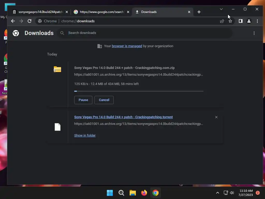Viewport: 265px width, 199px height.
Task: Click the zip folder icon of Sony Vegas download
Action: (x=57, y=69)
